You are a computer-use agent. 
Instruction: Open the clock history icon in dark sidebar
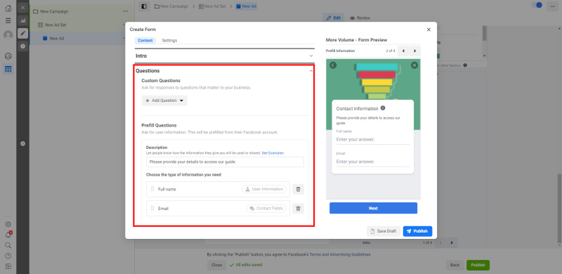tap(23, 46)
